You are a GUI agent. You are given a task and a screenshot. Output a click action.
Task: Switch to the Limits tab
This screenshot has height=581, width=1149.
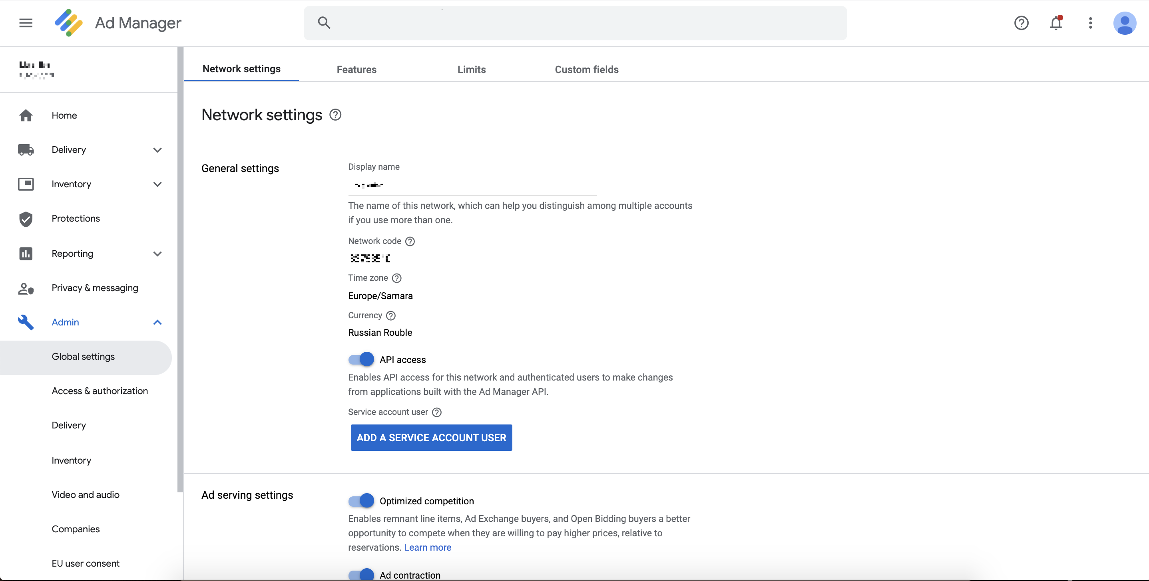pyautogui.click(x=472, y=69)
